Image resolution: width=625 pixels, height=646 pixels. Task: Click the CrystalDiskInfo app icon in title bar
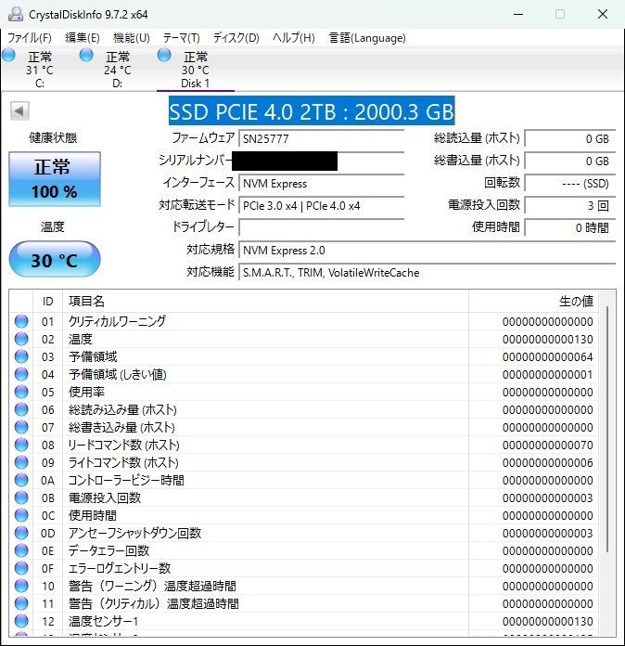click(15, 14)
